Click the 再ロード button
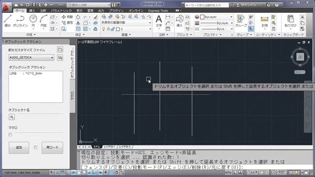 52,147
